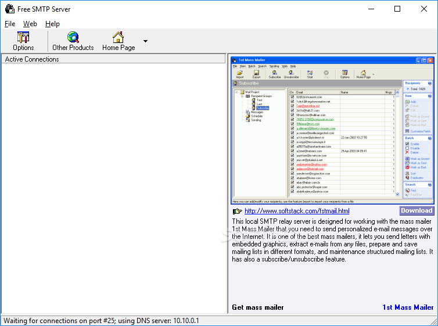The height and width of the screenshot is (326, 438).
Task: Click the pointing hand icon beside the link
Action: point(237,211)
